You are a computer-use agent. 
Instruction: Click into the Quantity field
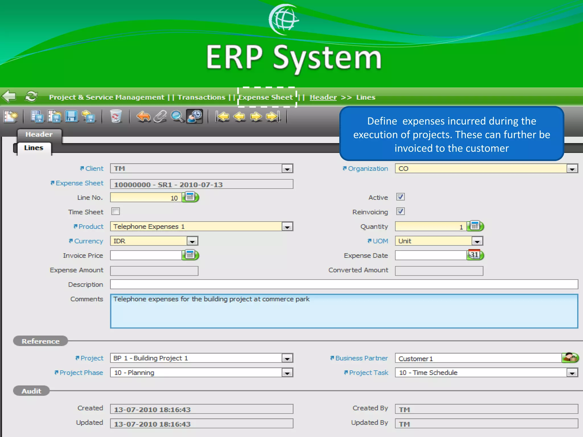(x=431, y=226)
